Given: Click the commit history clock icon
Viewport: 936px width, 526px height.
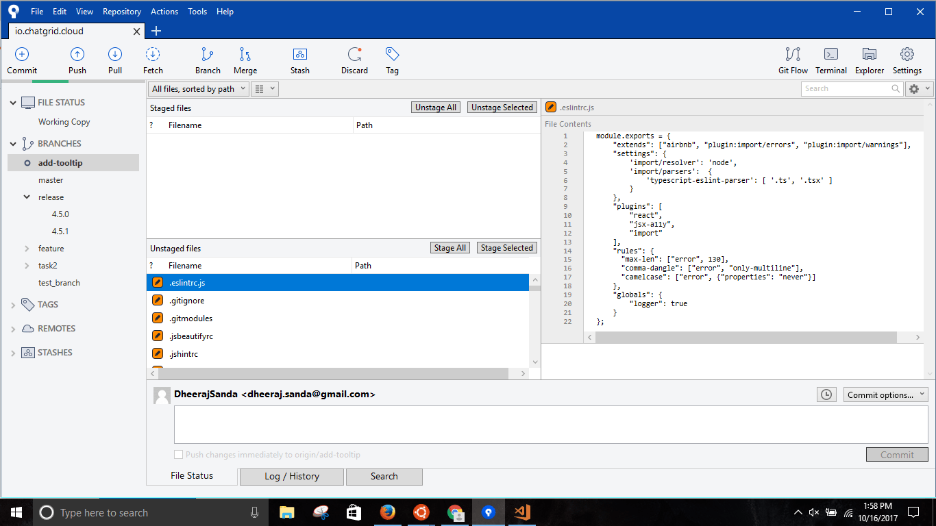Looking at the screenshot, I should coord(826,394).
